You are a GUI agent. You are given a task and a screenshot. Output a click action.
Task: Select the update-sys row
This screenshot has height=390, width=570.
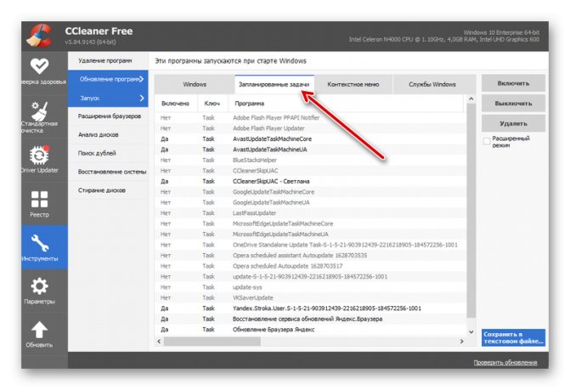311,287
